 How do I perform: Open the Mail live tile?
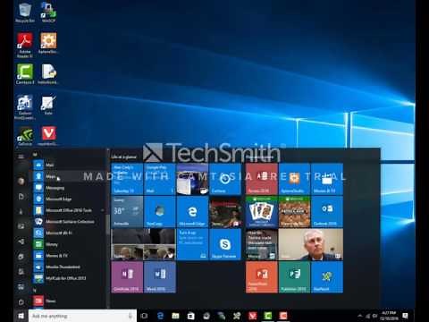coord(159,179)
